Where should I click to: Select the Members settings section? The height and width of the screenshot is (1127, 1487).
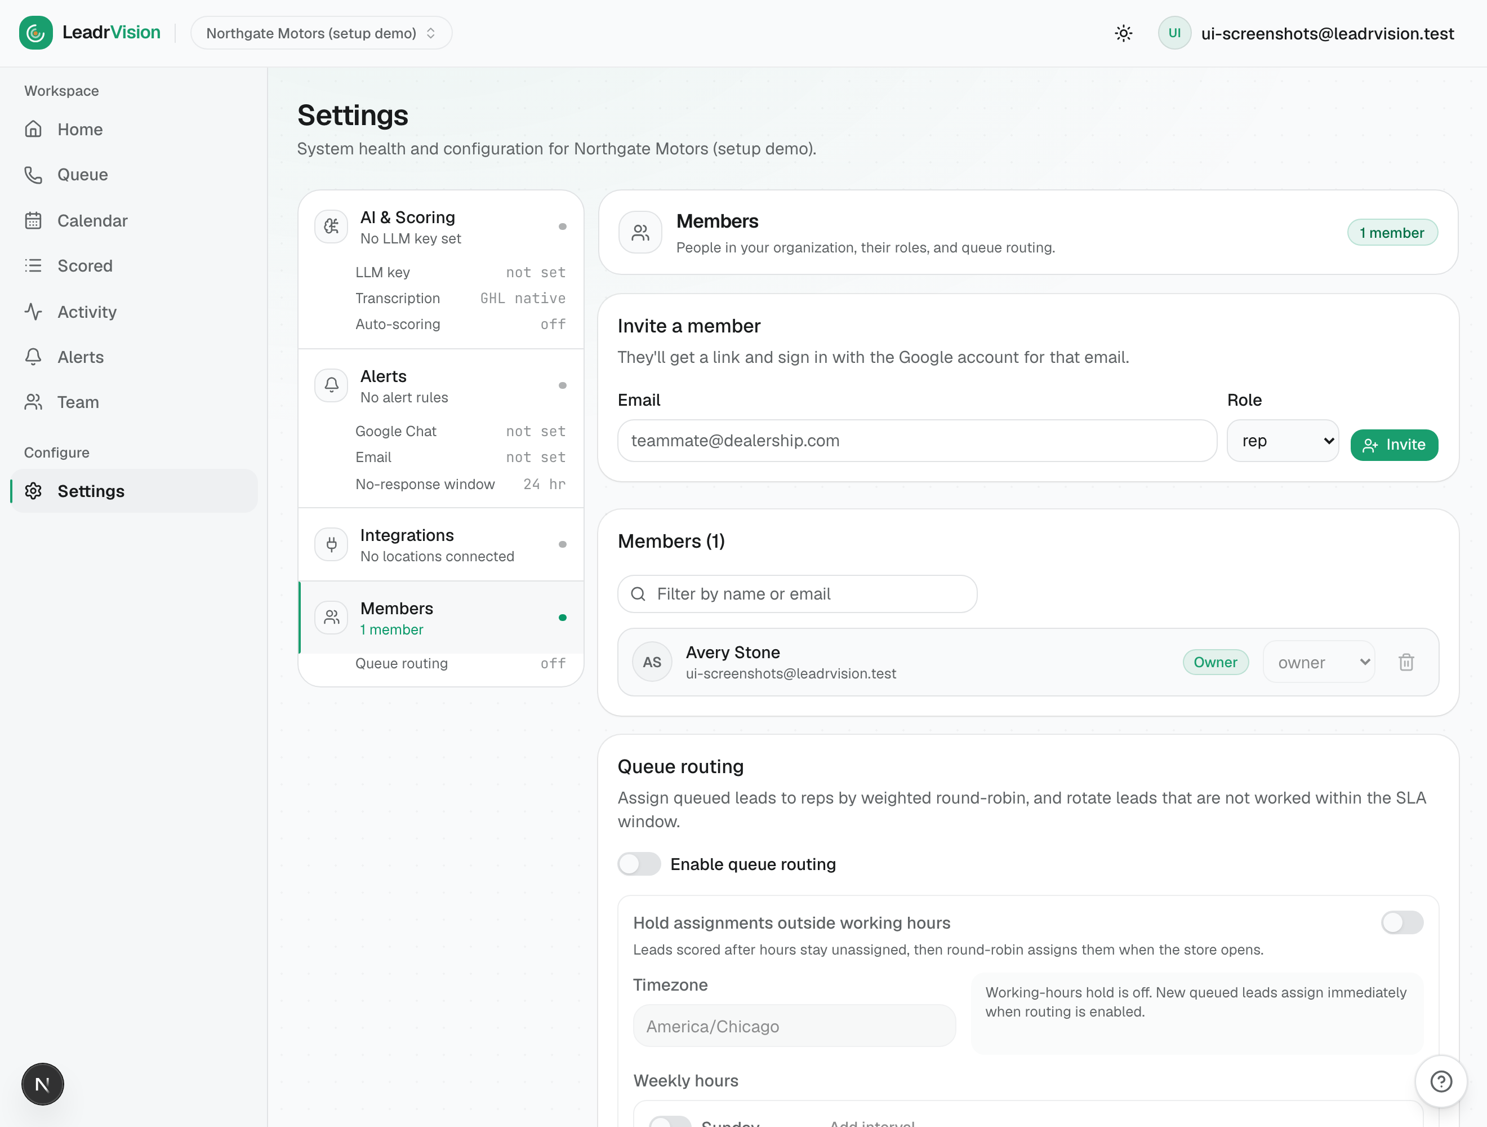[x=441, y=618]
